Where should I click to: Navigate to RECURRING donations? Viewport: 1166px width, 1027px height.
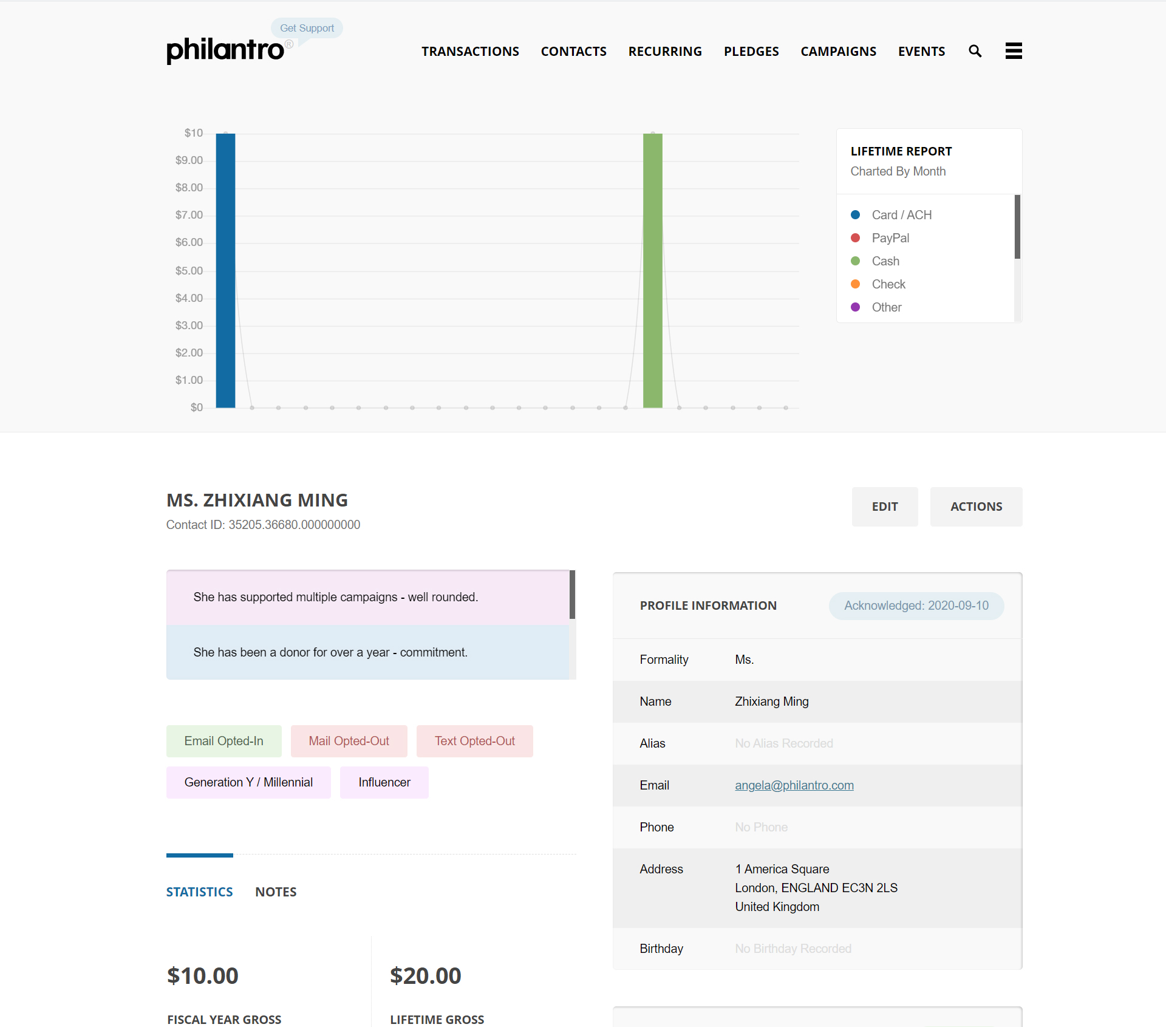click(664, 50)
